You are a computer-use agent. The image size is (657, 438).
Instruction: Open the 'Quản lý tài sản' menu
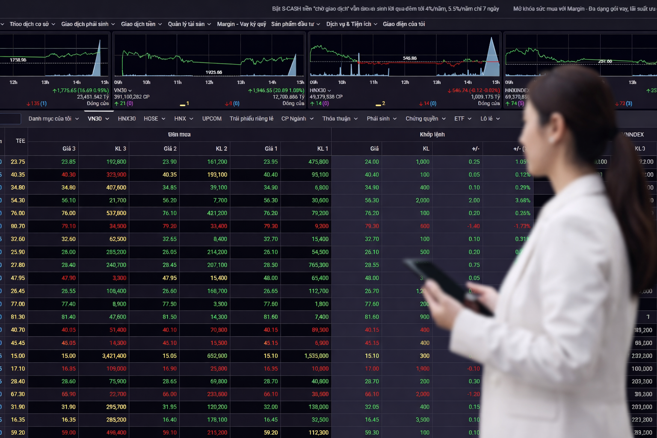point(189,24)
